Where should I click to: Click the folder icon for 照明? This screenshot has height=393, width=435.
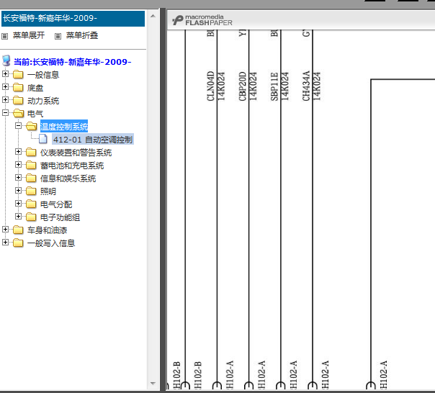31,191
